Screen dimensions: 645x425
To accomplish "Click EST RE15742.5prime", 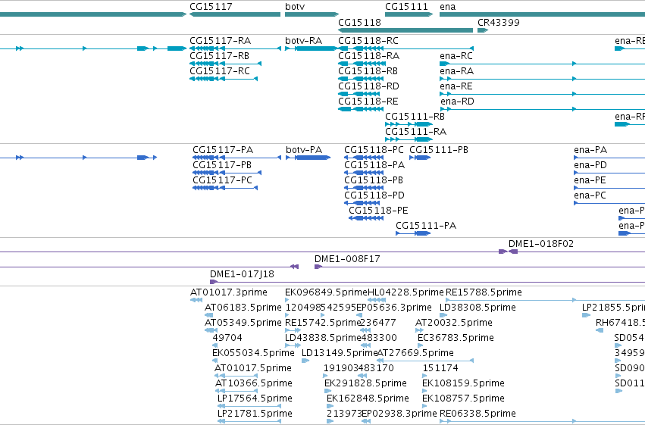I will 323,323.
